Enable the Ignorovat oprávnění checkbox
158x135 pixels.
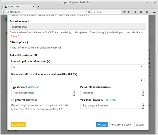12,100
